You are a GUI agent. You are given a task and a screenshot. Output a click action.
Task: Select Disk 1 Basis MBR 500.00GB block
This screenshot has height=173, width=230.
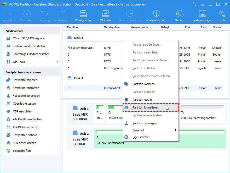80,114
